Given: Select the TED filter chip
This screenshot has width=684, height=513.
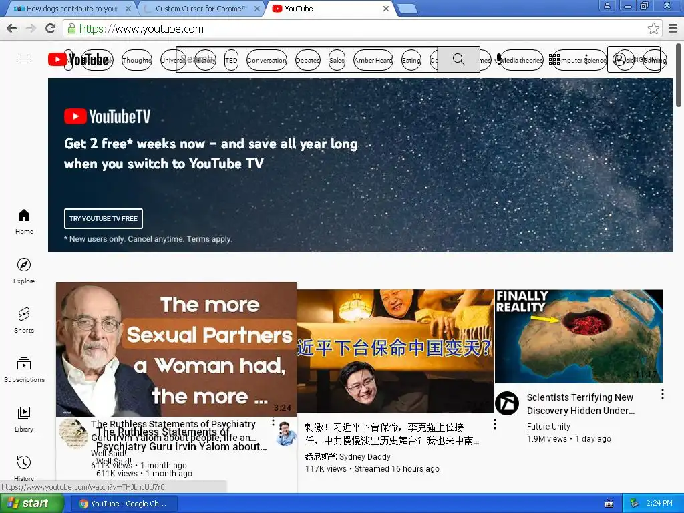Looking at the screenshot, I should [x=231, y=61].
